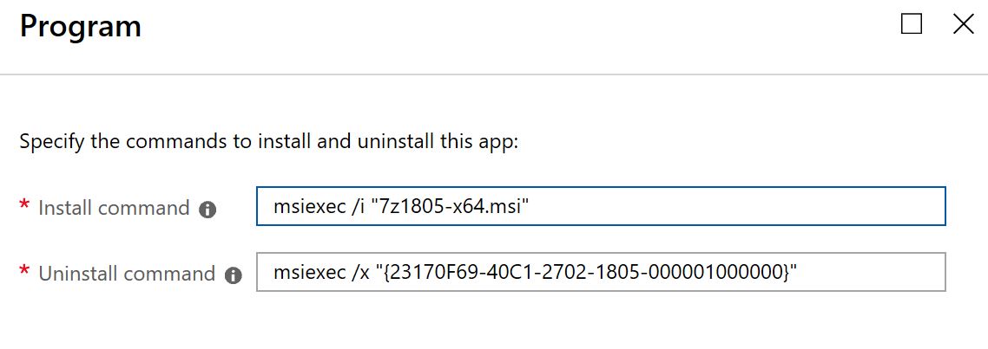Image resolution: width=988 pixels, height=349 pixels.
Task: Focus the Uninstall command input field
Action: coord(601,272)
